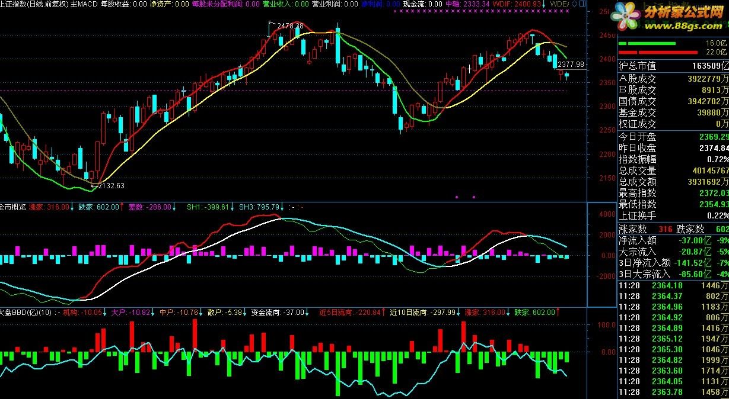
Task: Select 跌家: 602.00 in the 大盘BBD panel
Action: 535,312
